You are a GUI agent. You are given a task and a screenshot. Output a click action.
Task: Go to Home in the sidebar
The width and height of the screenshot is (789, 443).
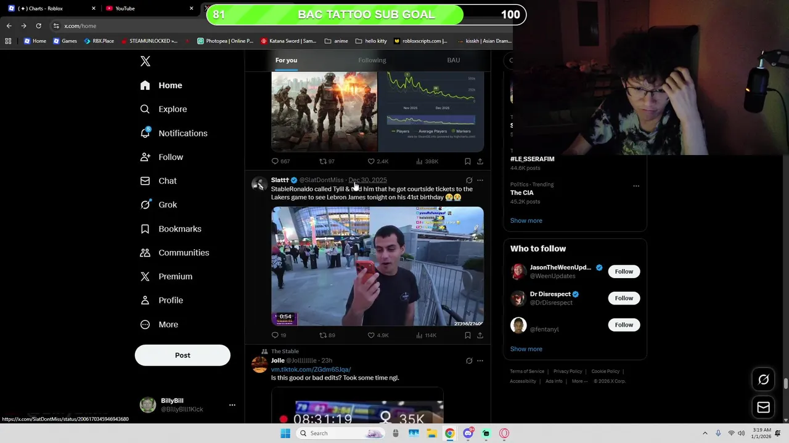point(161,85)
